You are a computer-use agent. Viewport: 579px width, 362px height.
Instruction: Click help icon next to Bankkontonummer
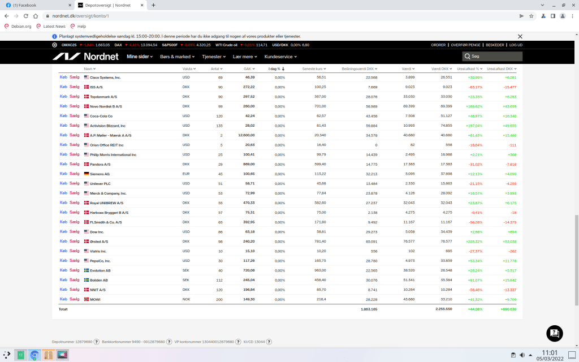170,342
